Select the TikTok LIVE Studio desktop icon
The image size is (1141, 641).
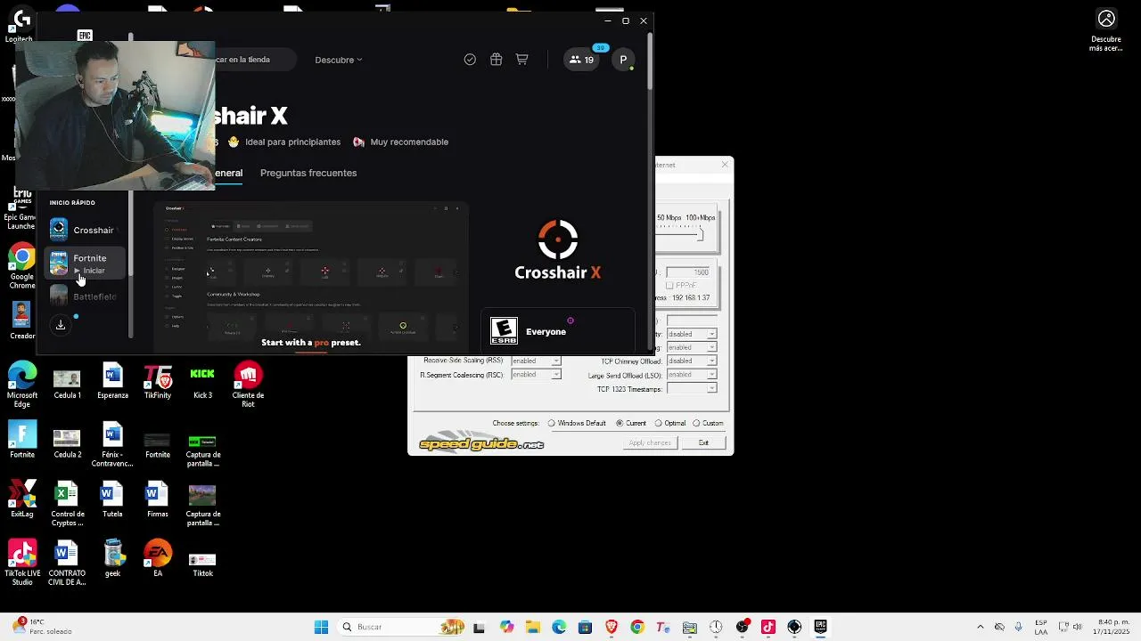point(22,563)
